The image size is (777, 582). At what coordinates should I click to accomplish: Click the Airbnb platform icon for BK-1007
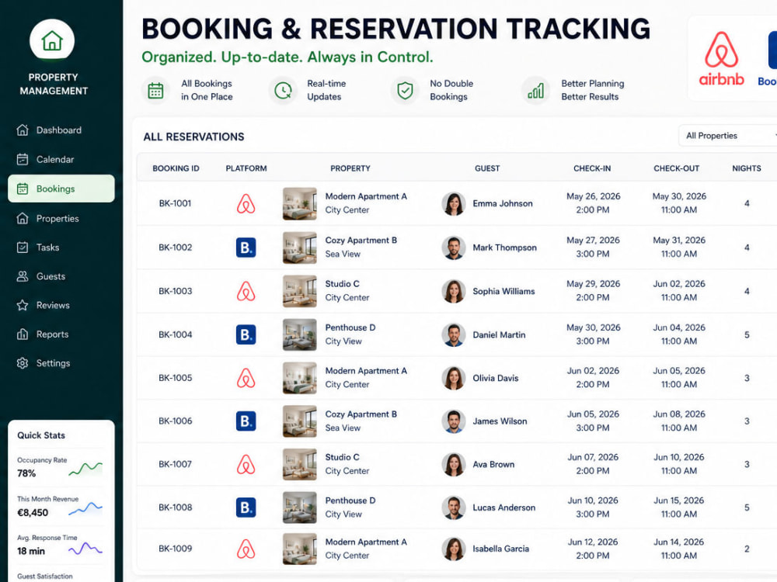pyautogui.click(x=246, y=464)
